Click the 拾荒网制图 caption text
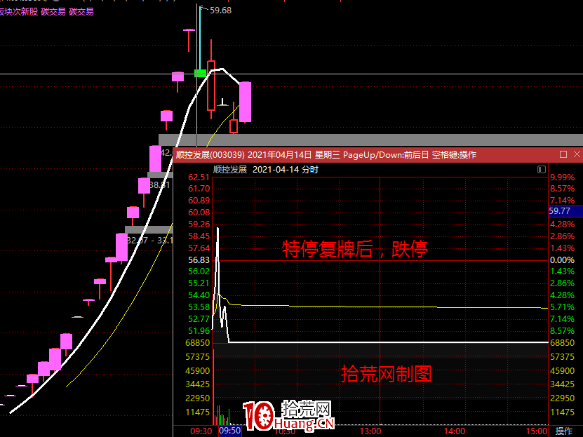Viewport: 583px width, 437px height. [386, 373]
